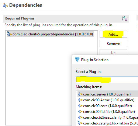Select com.cic.server from matching items
The width and height of the screenshot is (138, 126).
(x=108, y=94)
